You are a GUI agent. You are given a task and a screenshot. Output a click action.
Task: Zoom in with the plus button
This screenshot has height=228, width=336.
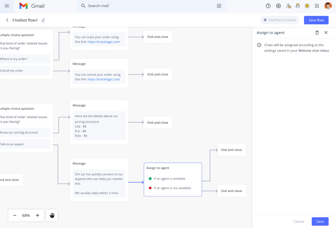37,216
